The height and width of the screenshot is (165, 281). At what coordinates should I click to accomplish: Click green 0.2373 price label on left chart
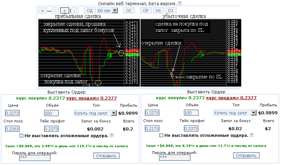(x=132, y=55)
